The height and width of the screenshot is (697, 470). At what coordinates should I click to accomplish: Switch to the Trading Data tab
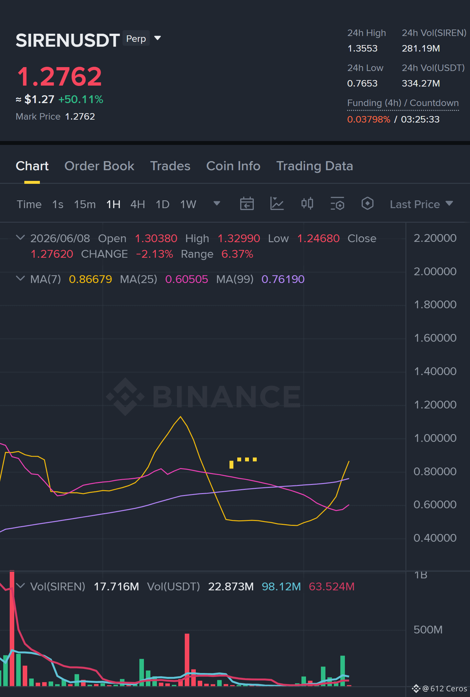click(x=314, y=166)
